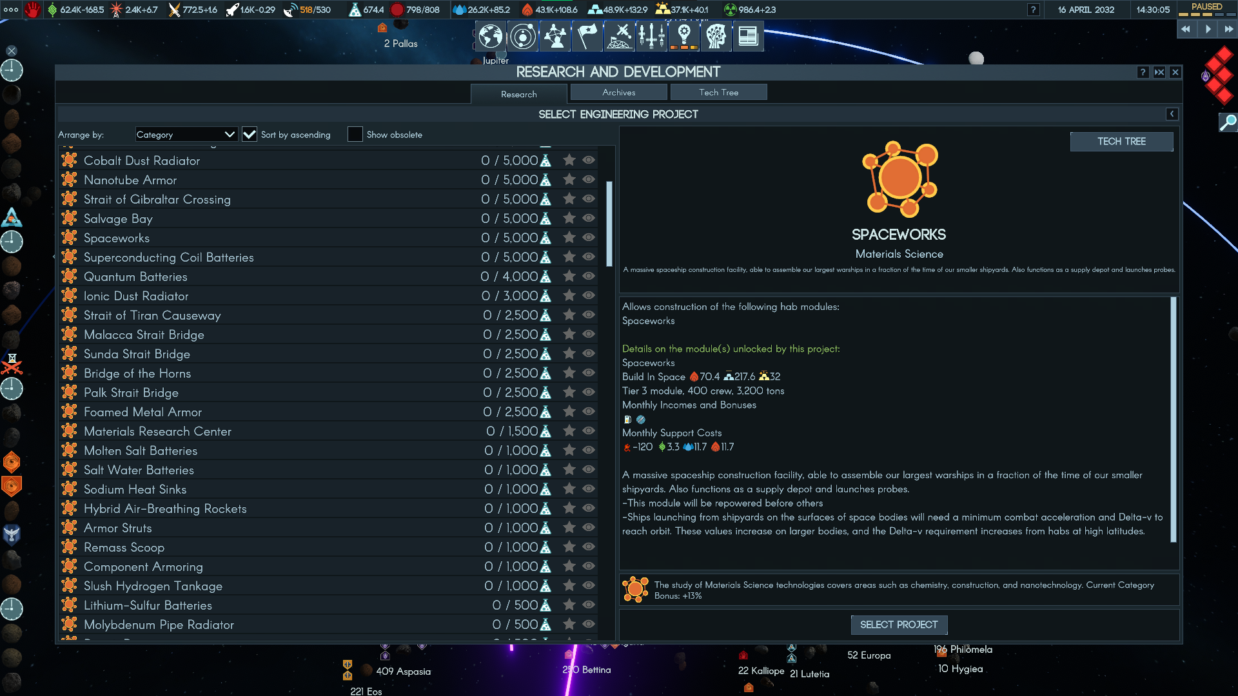
Task: Open the fleets spaceship icon
Action: point(652,36)
